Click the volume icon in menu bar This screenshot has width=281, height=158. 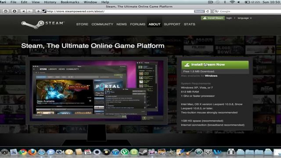click(x=238, y=2)
